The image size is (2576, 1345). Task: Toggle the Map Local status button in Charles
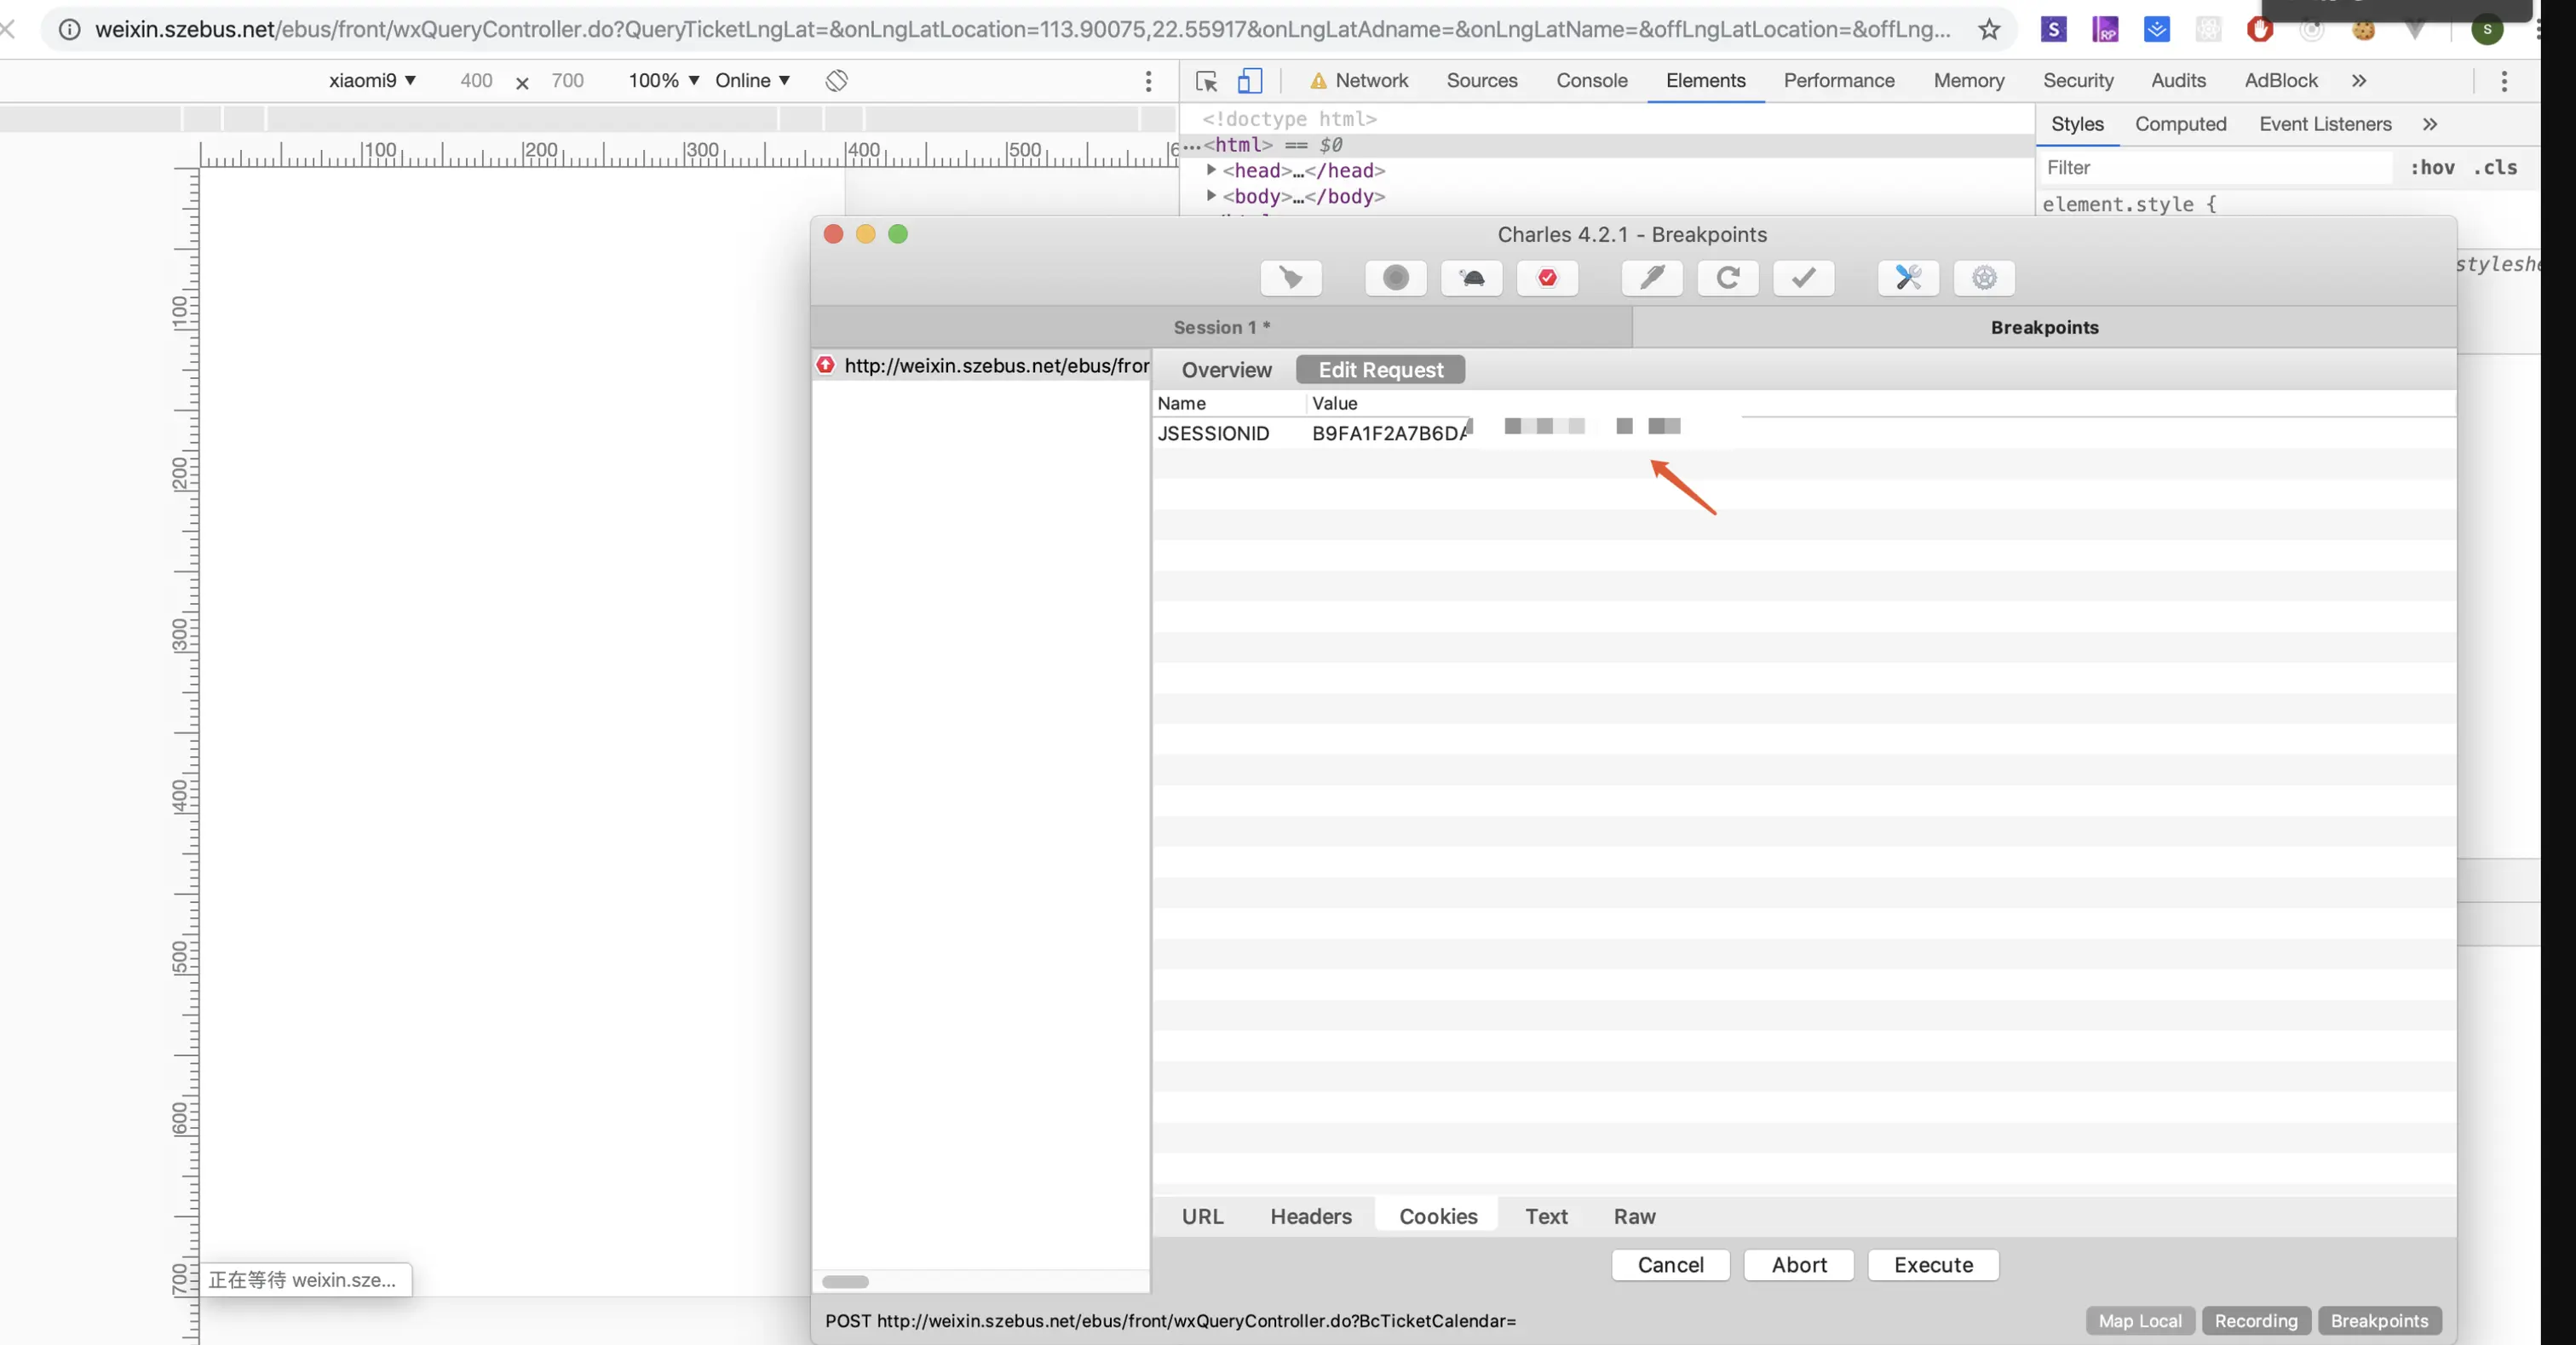2140,1320
